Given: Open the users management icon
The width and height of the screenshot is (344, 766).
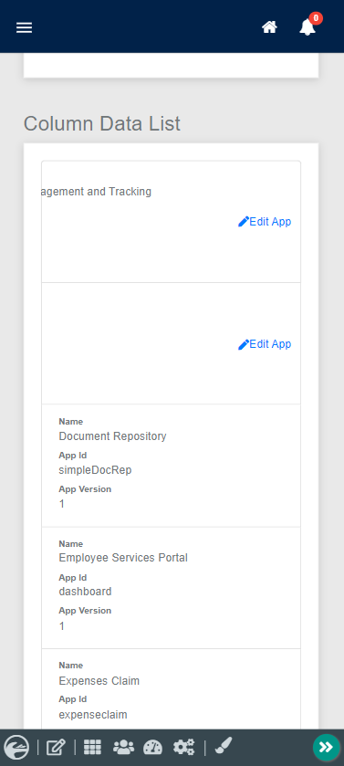Looking at the screenshot, I should [123, 747].
